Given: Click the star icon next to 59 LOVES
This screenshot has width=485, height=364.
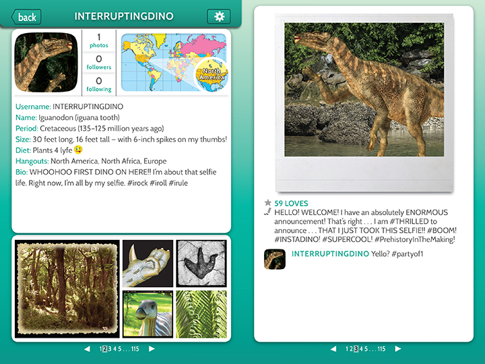Looking at the screenshot, I should pos(268,203).
